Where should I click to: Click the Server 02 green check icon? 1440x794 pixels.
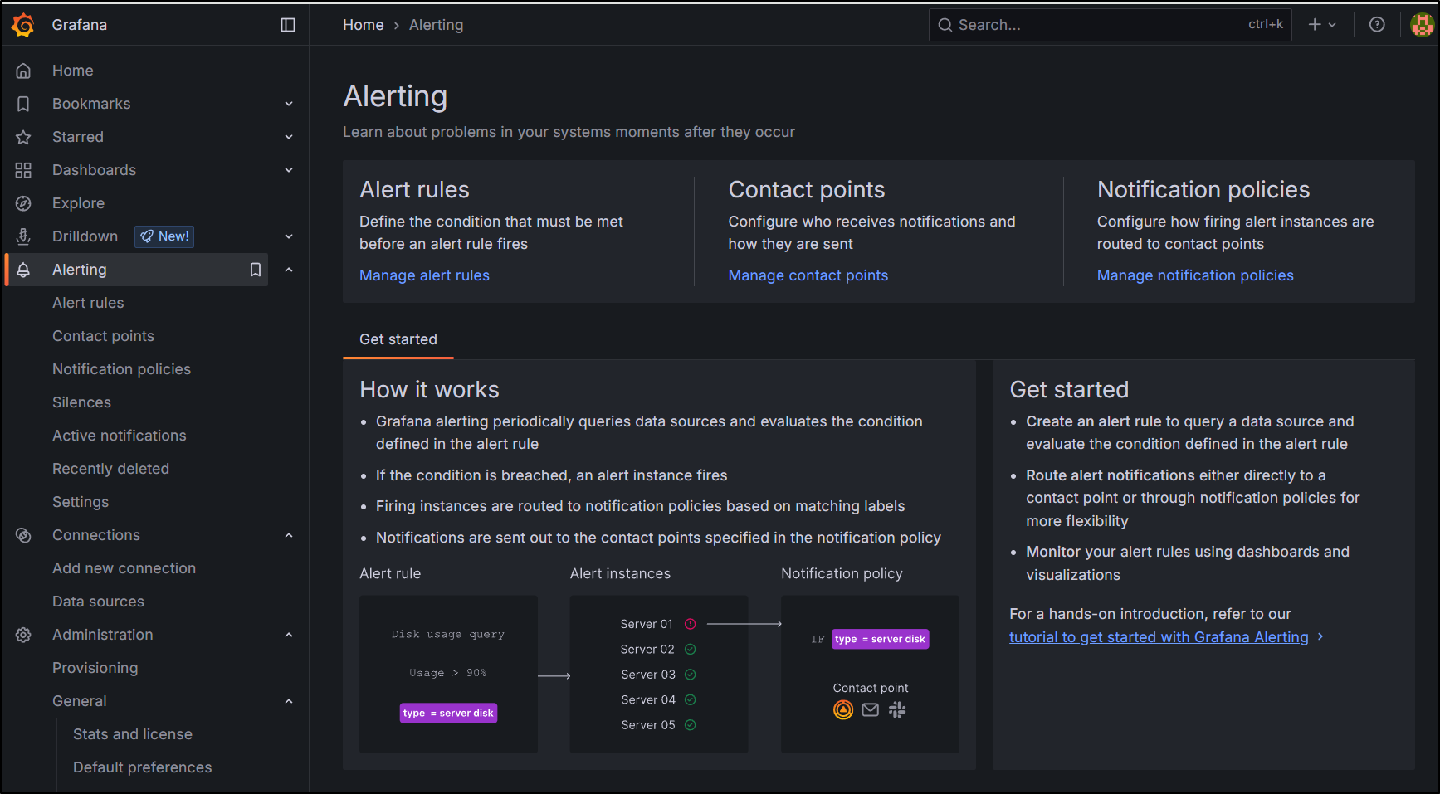point(690,649)
